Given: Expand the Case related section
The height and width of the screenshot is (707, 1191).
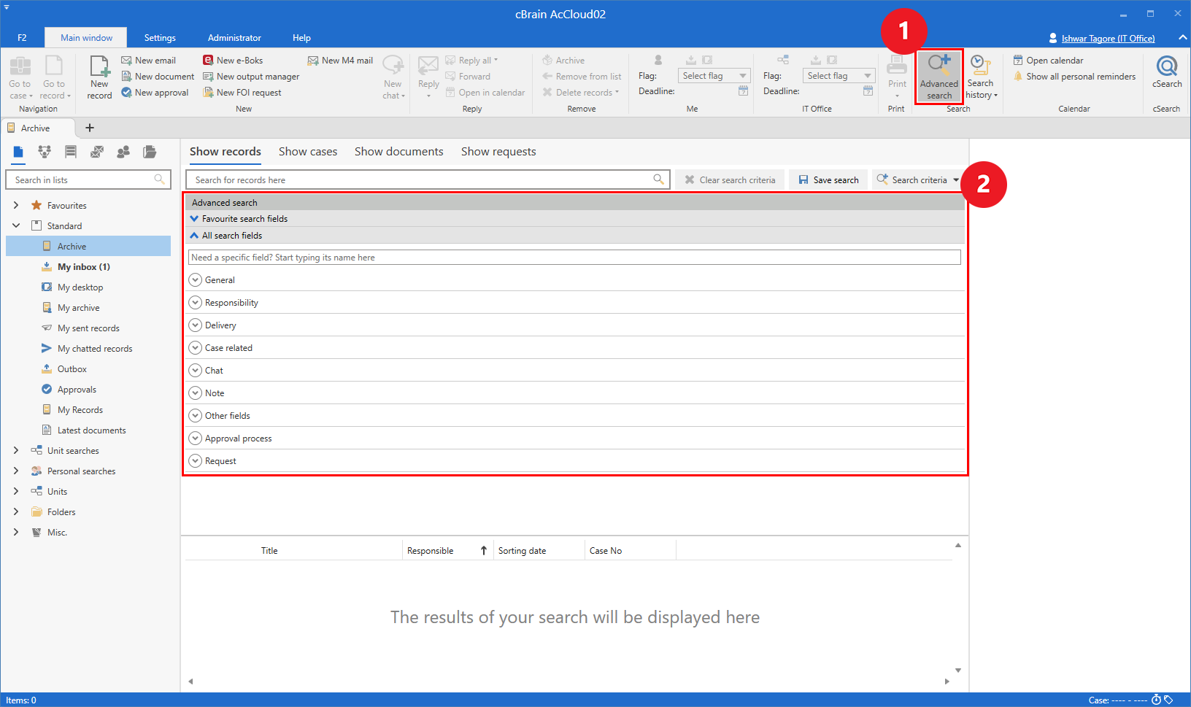Looking at the screenshot, I should point(195,348).
